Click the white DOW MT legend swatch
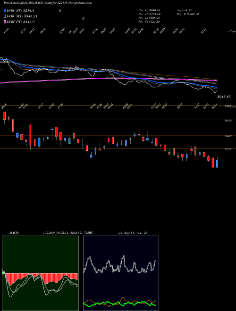The image size is (236, 311). coord(5,16)
